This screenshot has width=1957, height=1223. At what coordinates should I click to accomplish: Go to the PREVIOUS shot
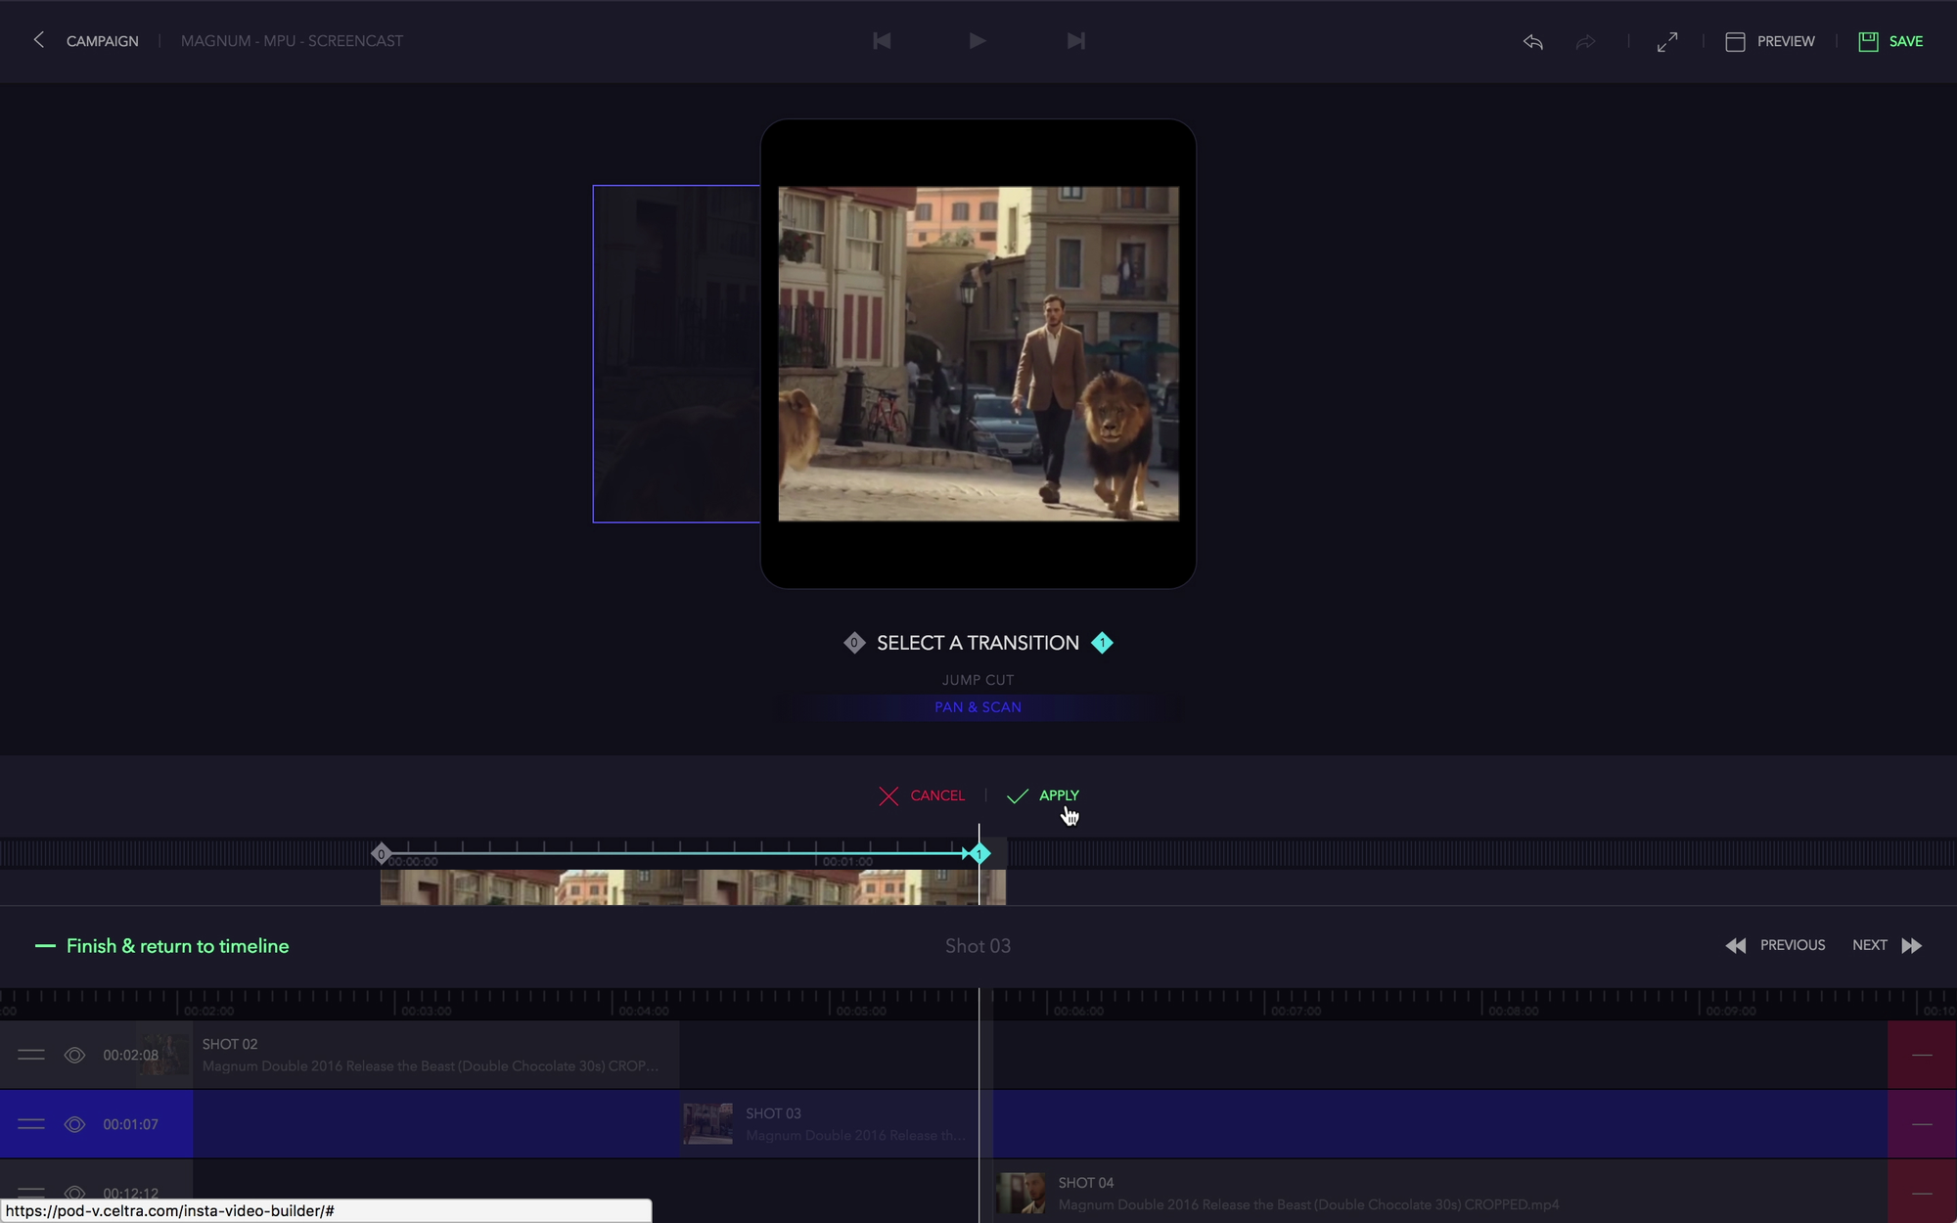pos(1793,945)
